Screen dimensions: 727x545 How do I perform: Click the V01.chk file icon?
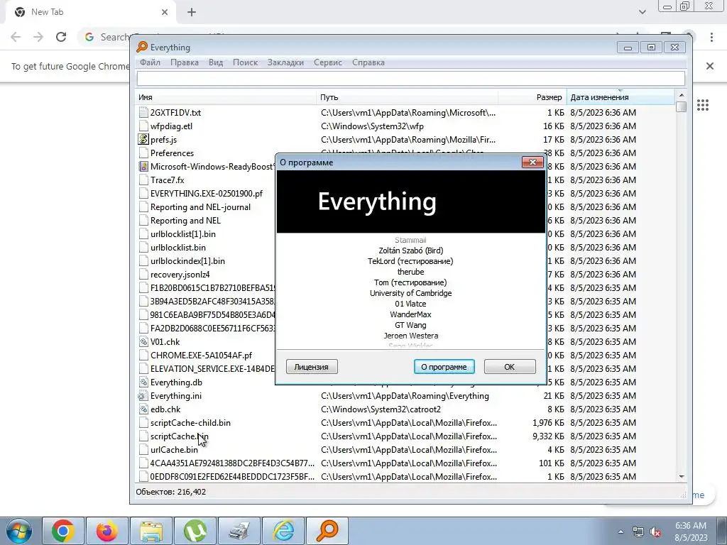point(143,341)
